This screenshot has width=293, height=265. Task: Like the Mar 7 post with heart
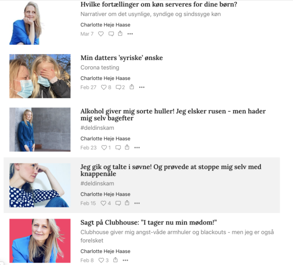click(101, 34)
